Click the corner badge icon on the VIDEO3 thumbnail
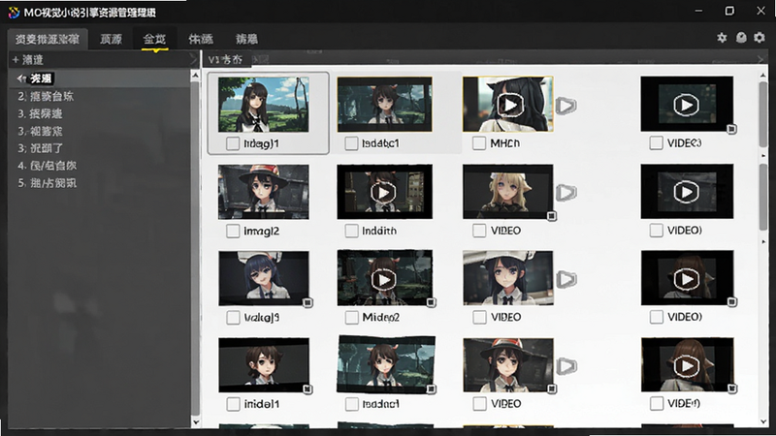Screen dimensions: 776x436 (731, 129)
